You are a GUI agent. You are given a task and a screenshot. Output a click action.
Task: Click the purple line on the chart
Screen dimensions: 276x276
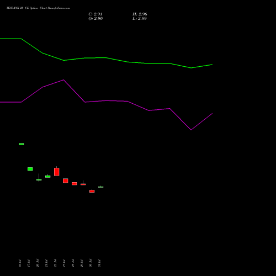click(x=106, y=100)
